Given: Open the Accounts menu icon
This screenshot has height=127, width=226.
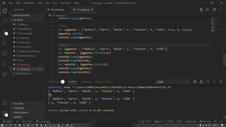Looking at the screenshot, I should click(5, 103).
